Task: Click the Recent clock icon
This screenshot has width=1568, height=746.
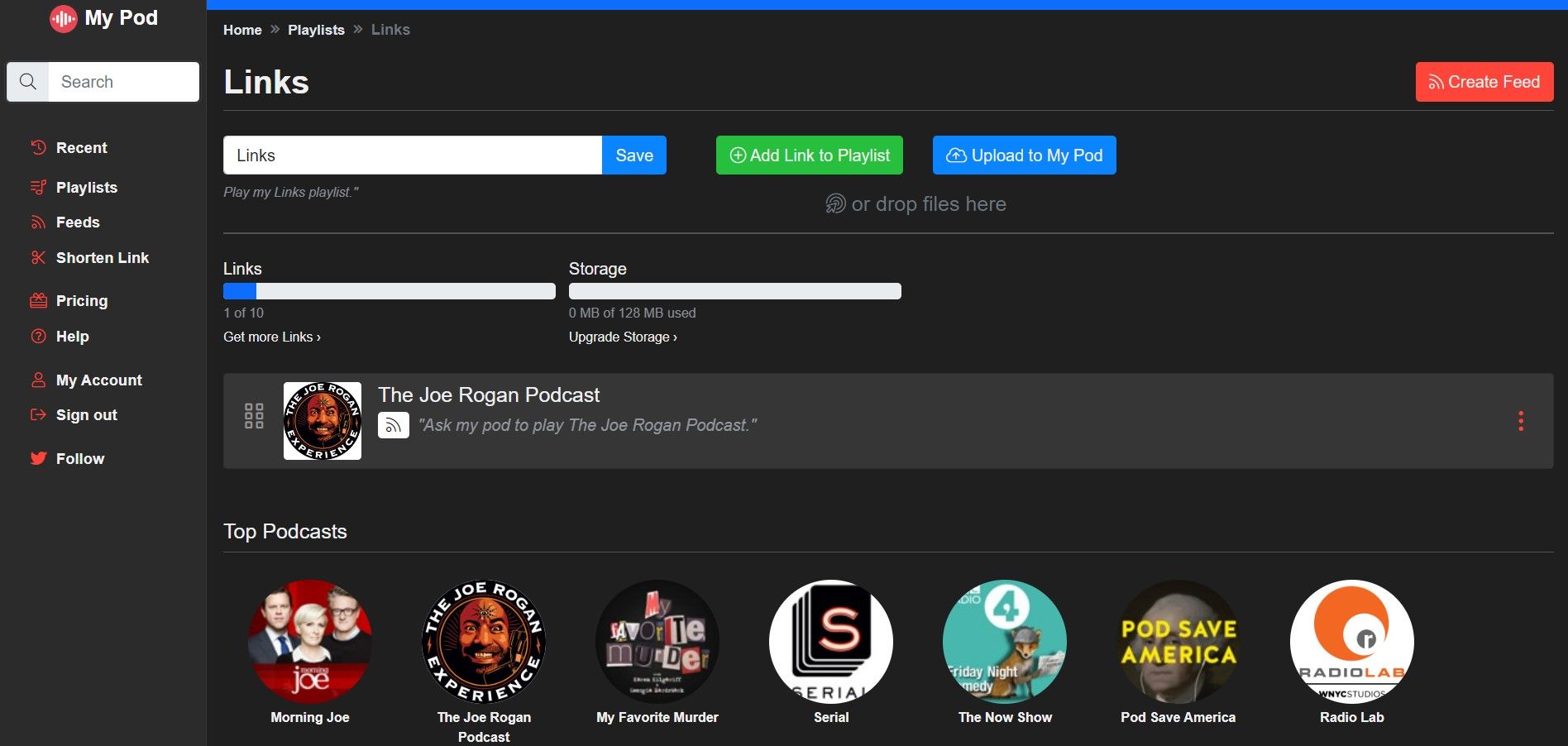Action: pos(38,148)
